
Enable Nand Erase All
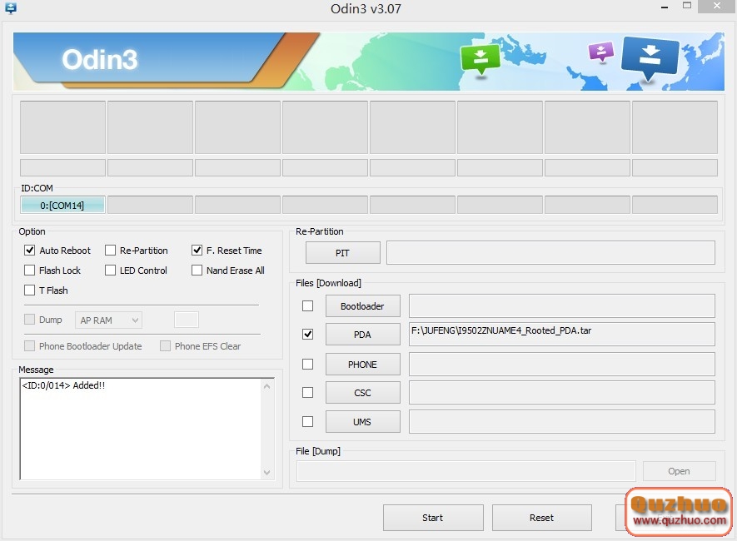tap(197, 270)
